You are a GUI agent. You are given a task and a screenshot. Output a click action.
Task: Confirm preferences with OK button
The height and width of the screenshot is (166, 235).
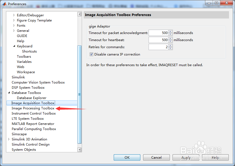point(127,157)
